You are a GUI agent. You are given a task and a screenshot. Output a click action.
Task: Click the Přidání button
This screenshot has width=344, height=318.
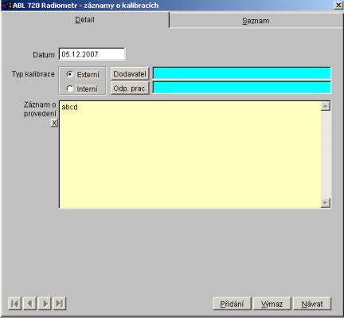[232, 304]
